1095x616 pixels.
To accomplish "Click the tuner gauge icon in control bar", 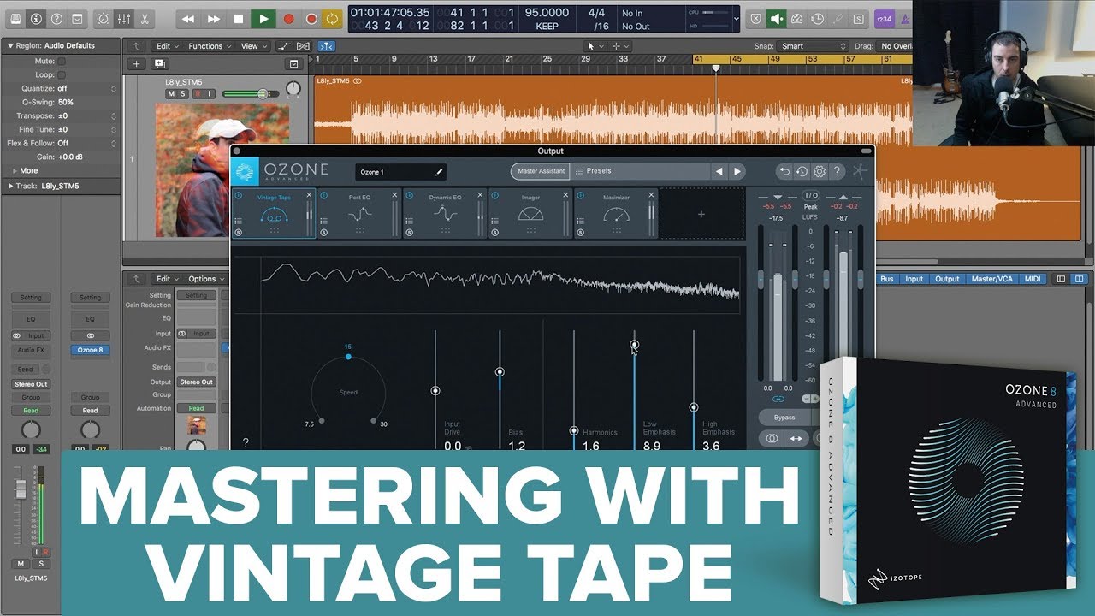I will [797, 18].
